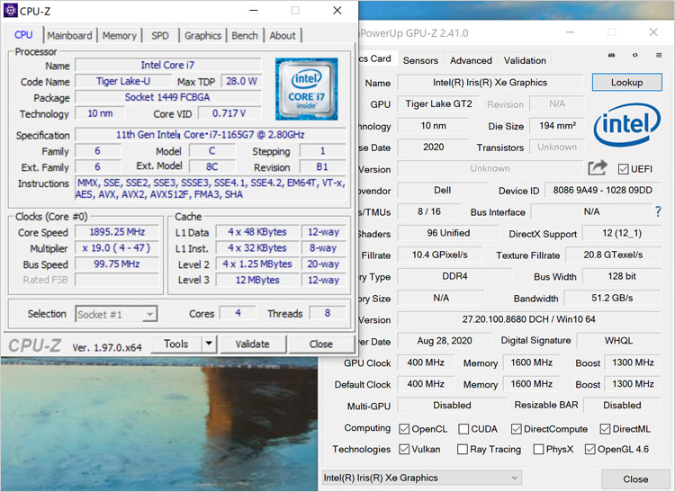Open the Intel Iris Xe Graphics GPU selector
Image resolution: width=675 pixels, height=492 pixels.
point(421,478)
